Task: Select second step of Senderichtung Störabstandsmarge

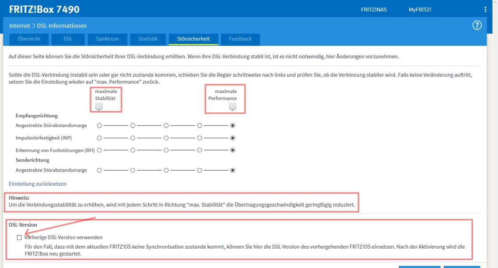Action: point(133,170)
